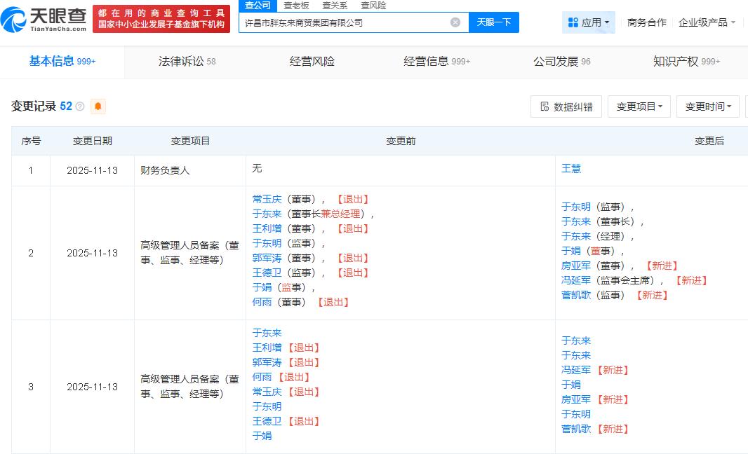
Task: Open the 变更项目 filter dropdown
Action: point(639,106)
